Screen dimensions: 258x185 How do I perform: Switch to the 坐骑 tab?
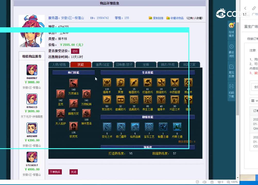146,64
